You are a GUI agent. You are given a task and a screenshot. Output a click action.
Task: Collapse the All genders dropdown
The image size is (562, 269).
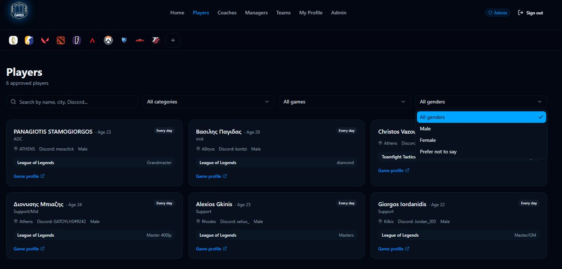[481, 102]
